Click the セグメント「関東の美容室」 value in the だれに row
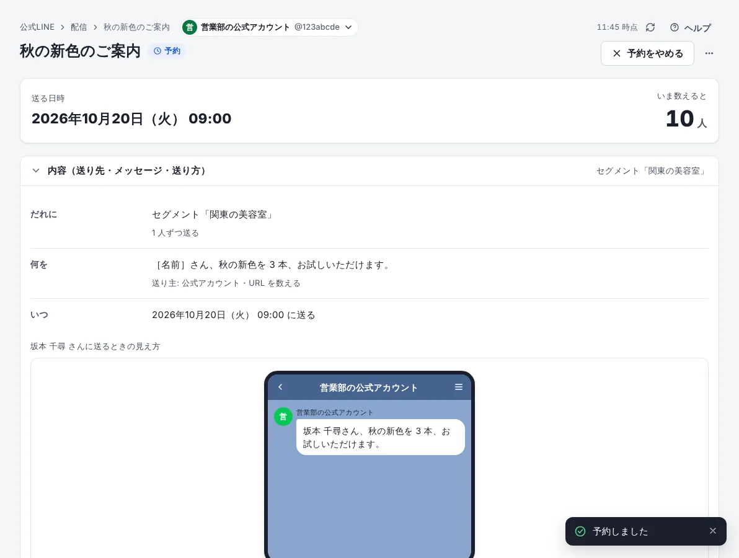Viewport: 739px width, 558px height. point(213,215)
